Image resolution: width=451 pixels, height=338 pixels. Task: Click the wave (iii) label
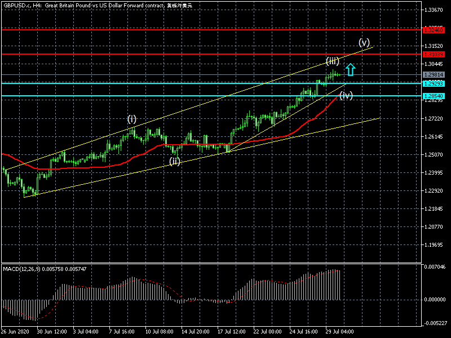pos(333,60)
